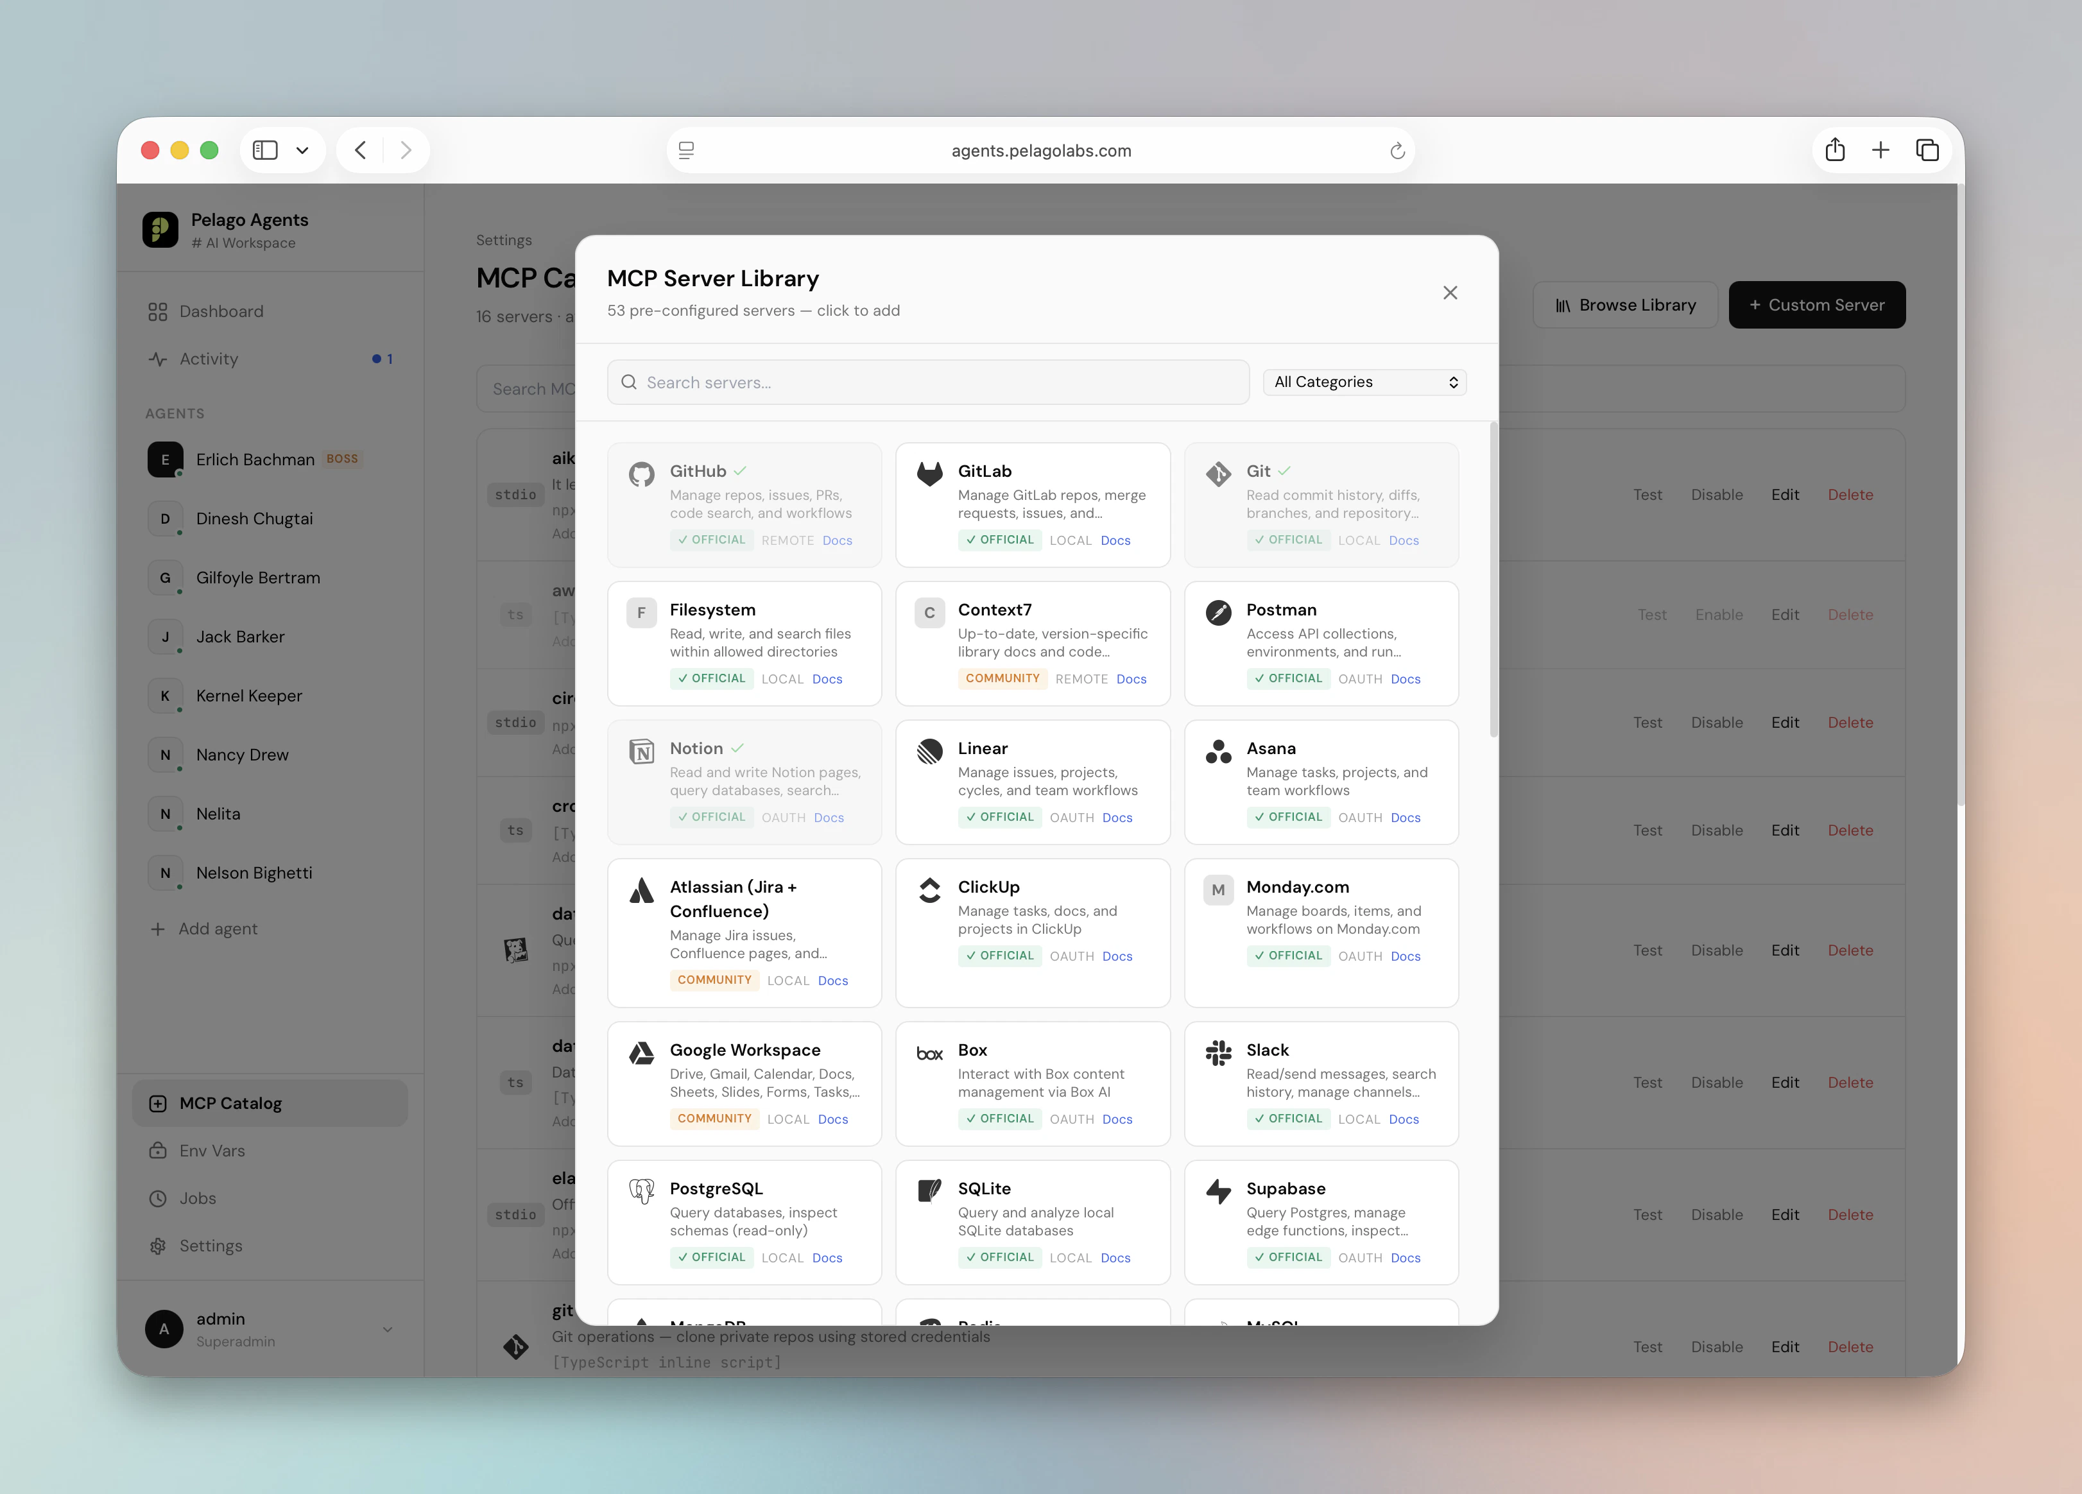This screenshot has width=2082, height=1494.
Task: Click the Linear logo icon
Action: [929, 751]
